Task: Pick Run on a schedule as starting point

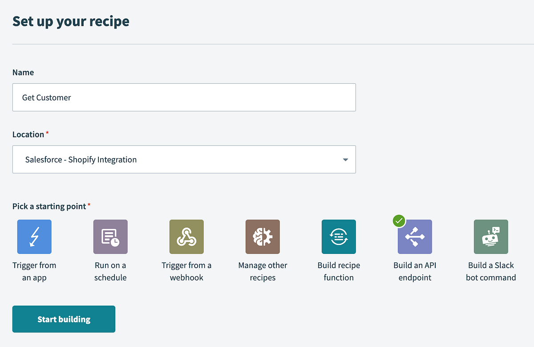Action: pos(110,237)
